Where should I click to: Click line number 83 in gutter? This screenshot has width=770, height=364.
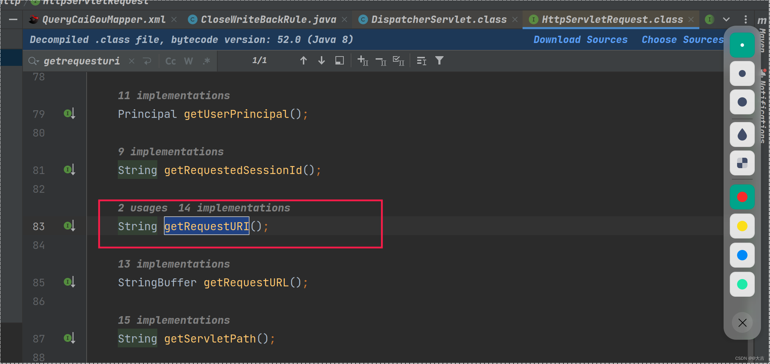click(x=38, y=226)
